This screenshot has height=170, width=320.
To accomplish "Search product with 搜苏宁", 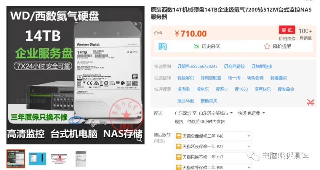I will tap(222, 89).
